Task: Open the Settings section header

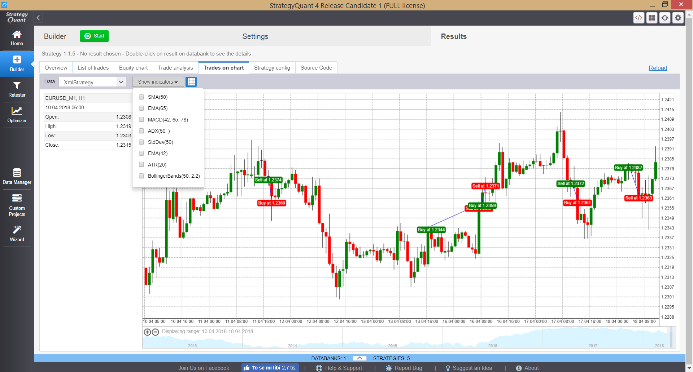Action: point(255,36)
